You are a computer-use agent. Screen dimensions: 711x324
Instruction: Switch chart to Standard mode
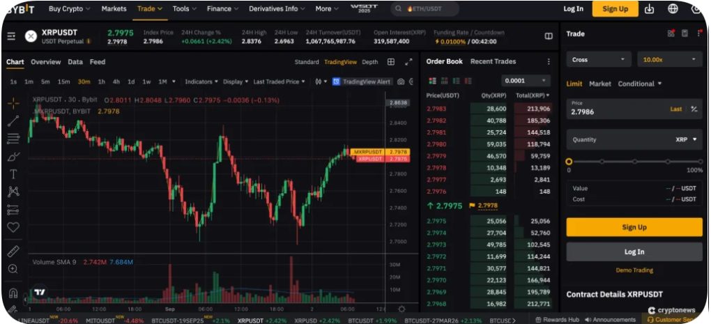point(307,62)
